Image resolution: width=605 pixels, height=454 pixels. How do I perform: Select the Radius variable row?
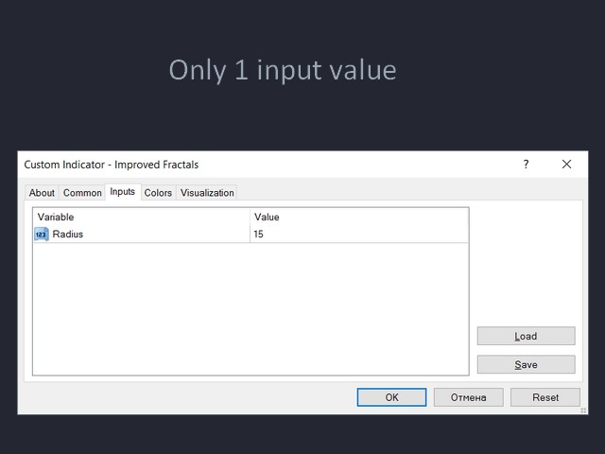point(251,234)
